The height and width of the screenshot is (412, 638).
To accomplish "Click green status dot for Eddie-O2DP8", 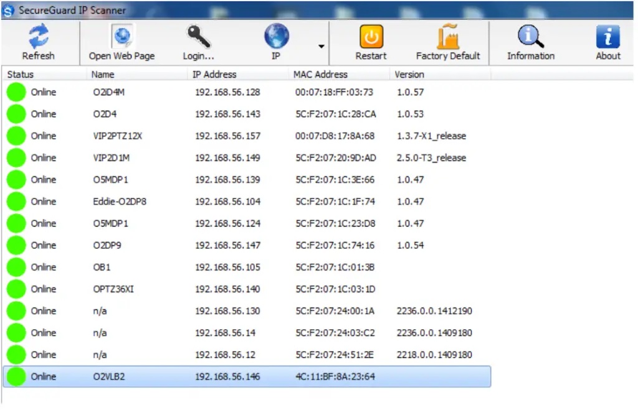I will [x=16, y=202].
